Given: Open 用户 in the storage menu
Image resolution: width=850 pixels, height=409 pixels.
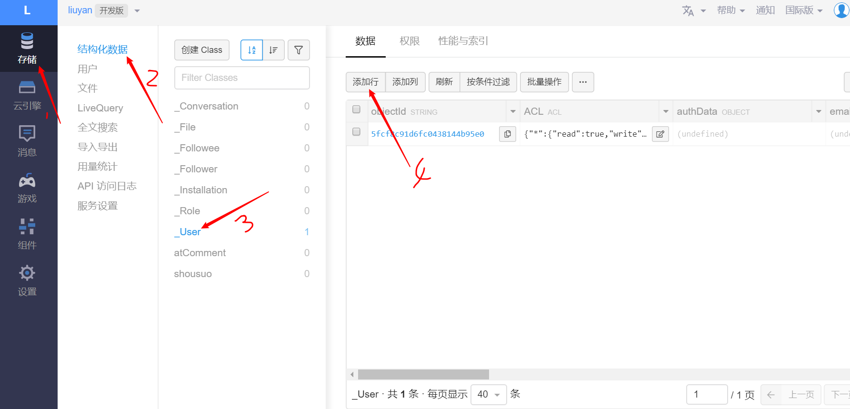Looking at the screenshot, I should [88, 69].
